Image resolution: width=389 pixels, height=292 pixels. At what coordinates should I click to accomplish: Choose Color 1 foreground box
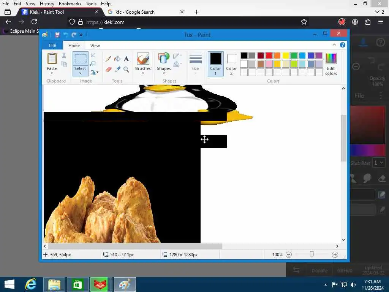click(216, 64)
